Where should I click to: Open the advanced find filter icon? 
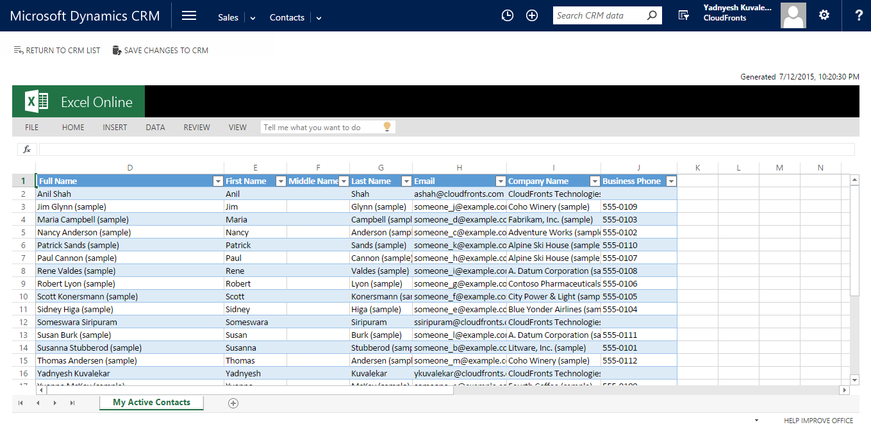point(684,16)
